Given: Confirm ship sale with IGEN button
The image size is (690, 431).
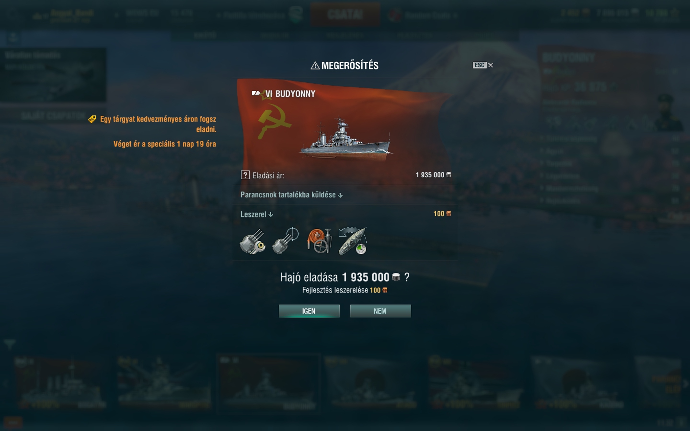Looking at the screenshot, I should [309, 311].
